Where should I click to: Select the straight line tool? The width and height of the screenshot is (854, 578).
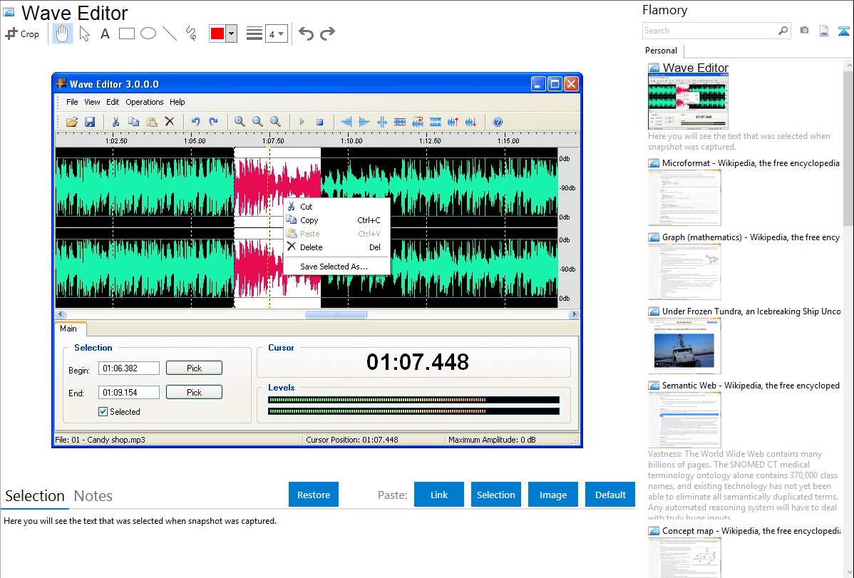170,33
